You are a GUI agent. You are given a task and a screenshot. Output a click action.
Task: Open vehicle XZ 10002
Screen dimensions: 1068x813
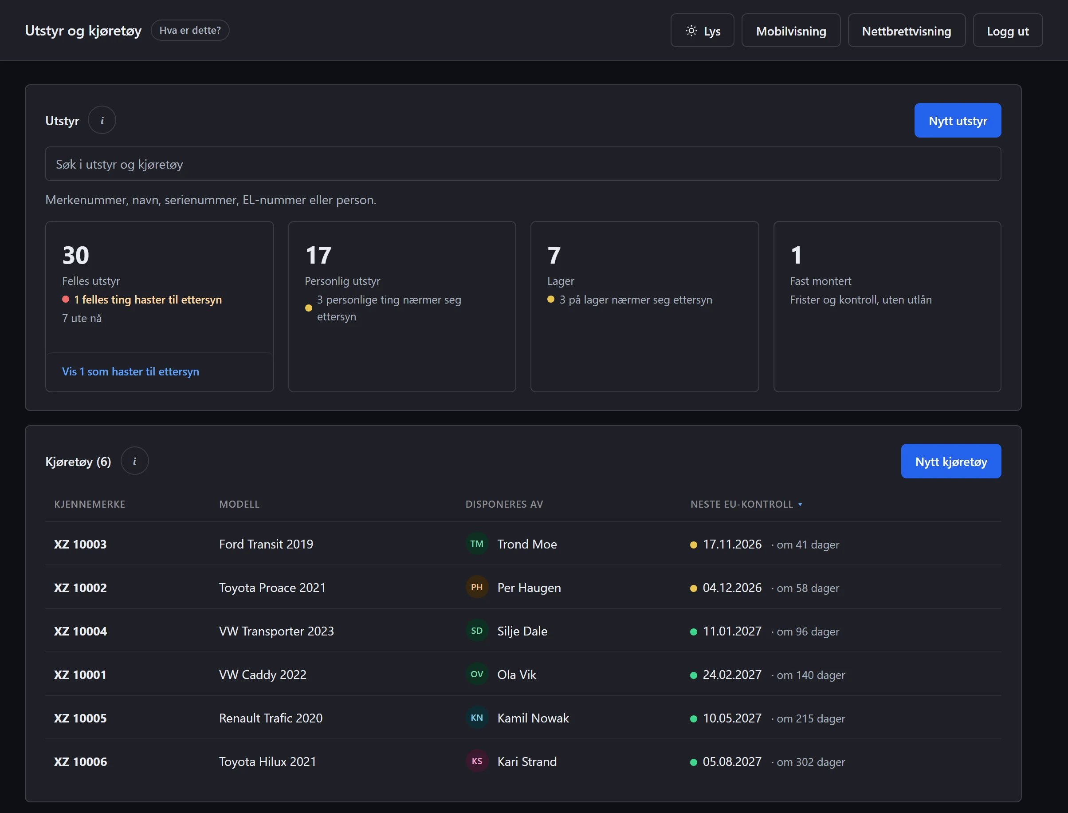pos(80,588)
